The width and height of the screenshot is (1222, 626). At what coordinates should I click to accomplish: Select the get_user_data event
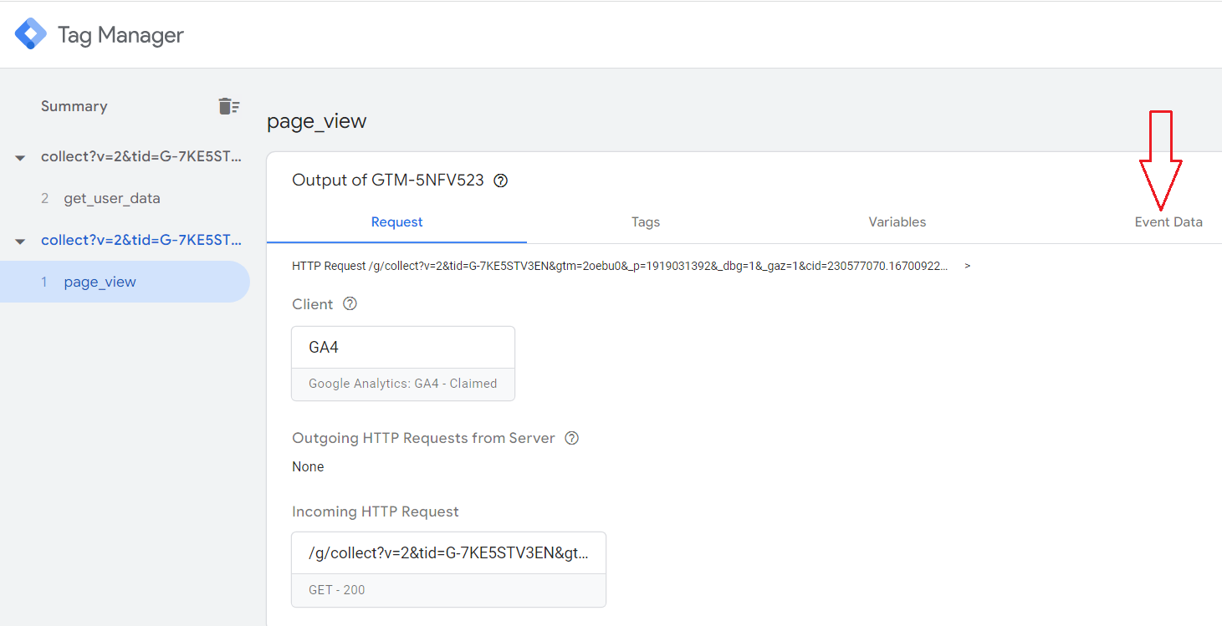(111, 198)
